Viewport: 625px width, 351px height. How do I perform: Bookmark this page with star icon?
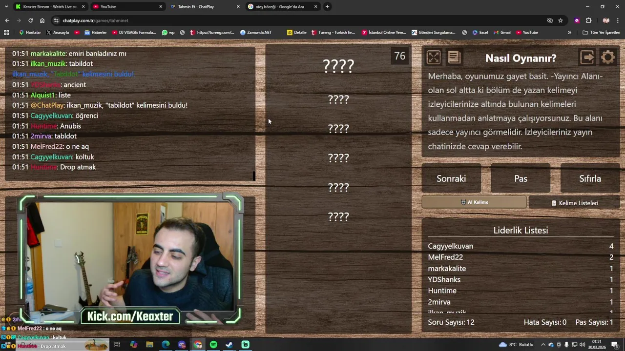561,20
